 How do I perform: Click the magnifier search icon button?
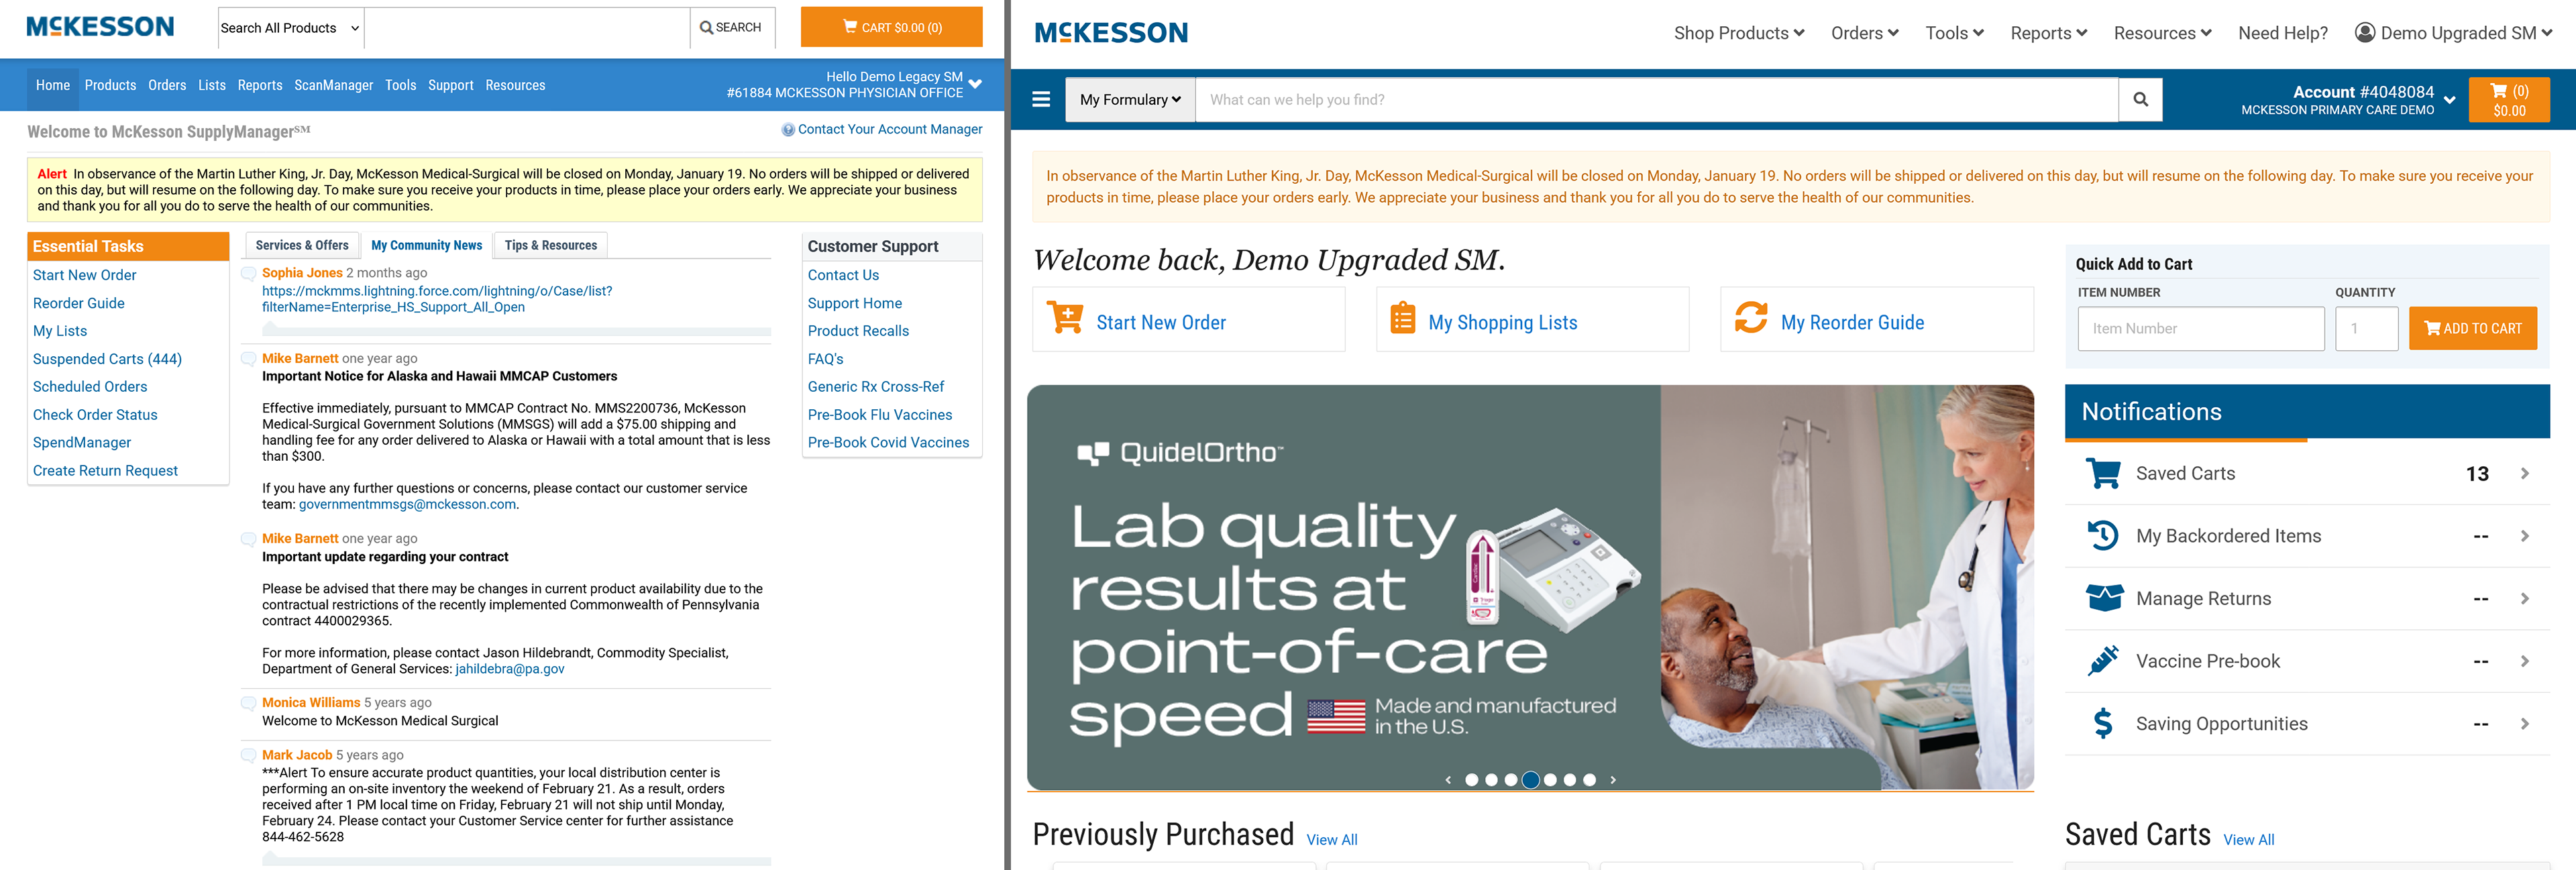click(x=2140, y=100)
